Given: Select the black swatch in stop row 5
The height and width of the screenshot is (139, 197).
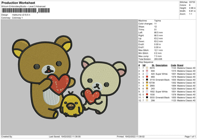Looking at the screenshot, I should pos(147,80).
